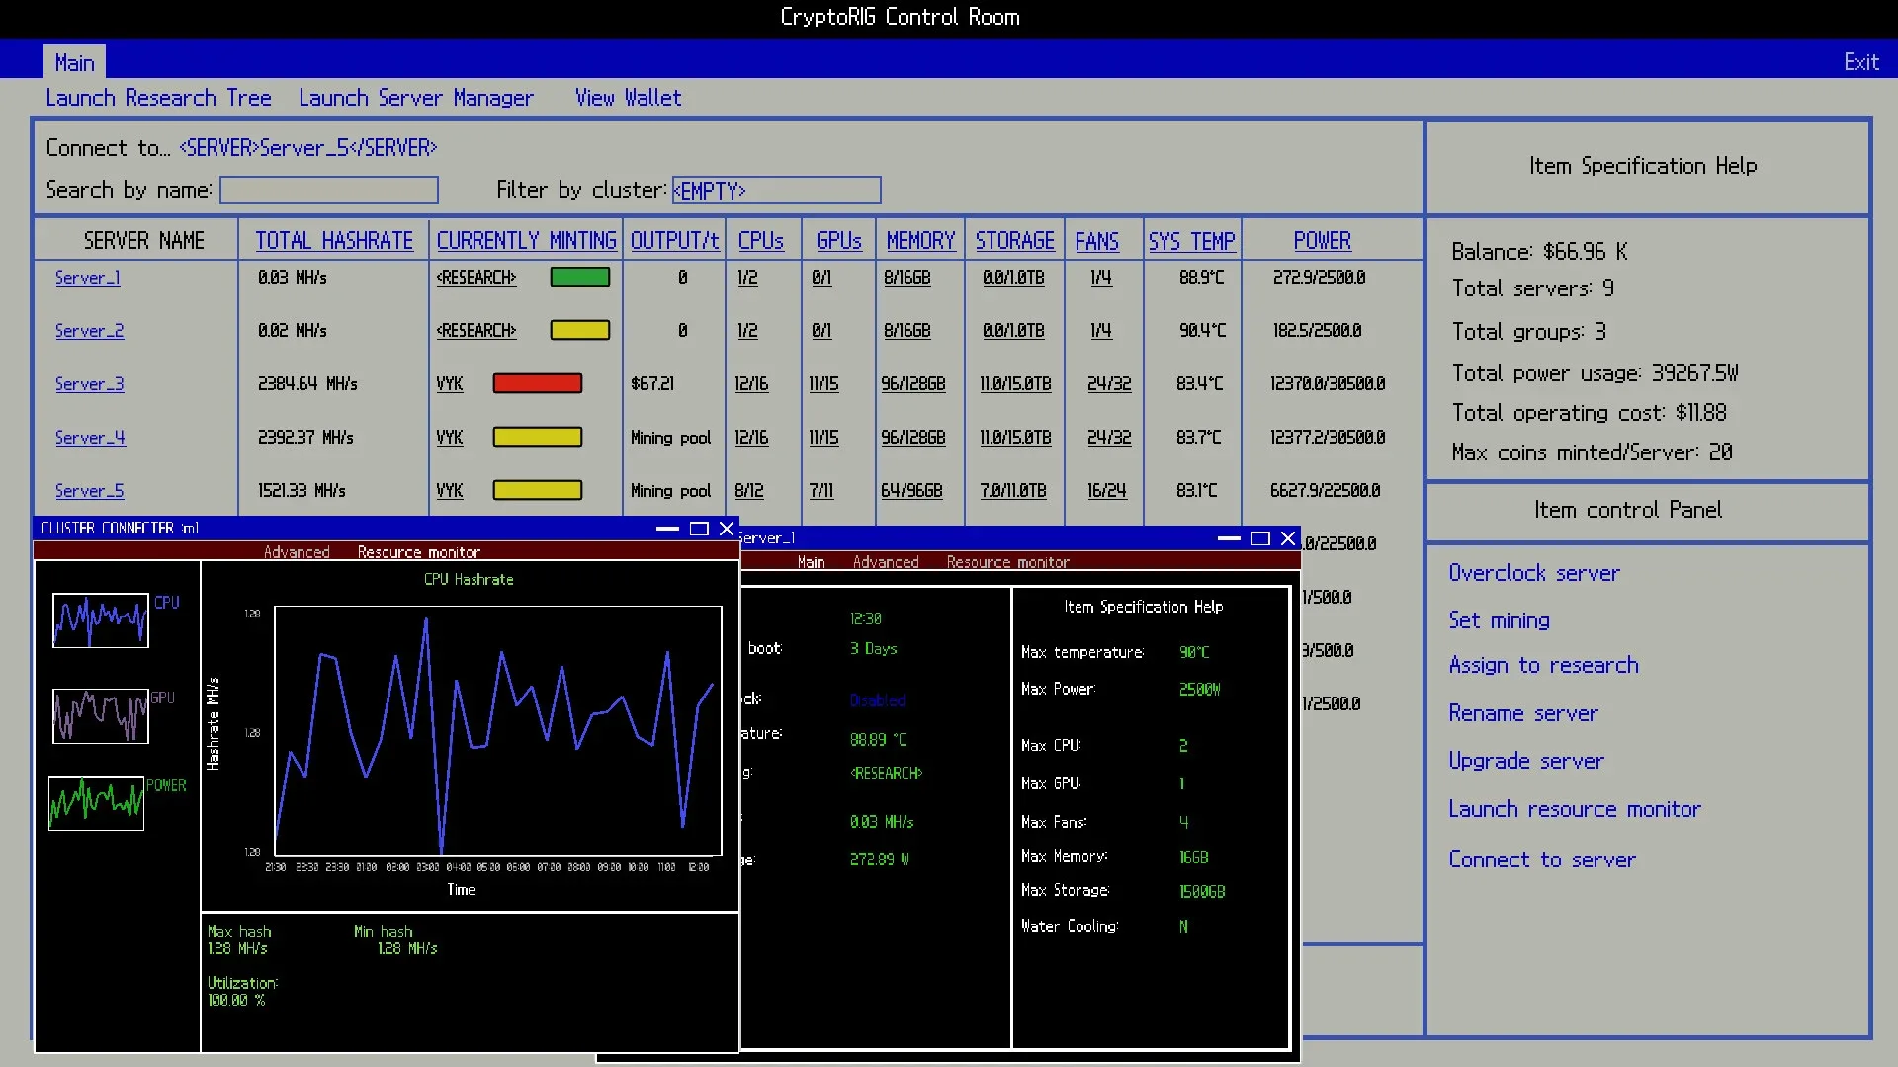
Task: Click the Search by name field
Action: pyautogui.click(x=328, y=190)
